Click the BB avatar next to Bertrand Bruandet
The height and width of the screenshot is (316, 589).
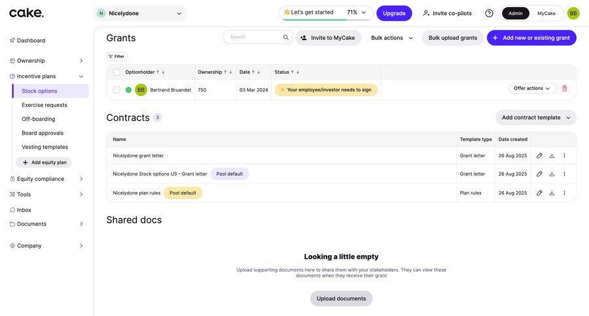pos(141,90)
